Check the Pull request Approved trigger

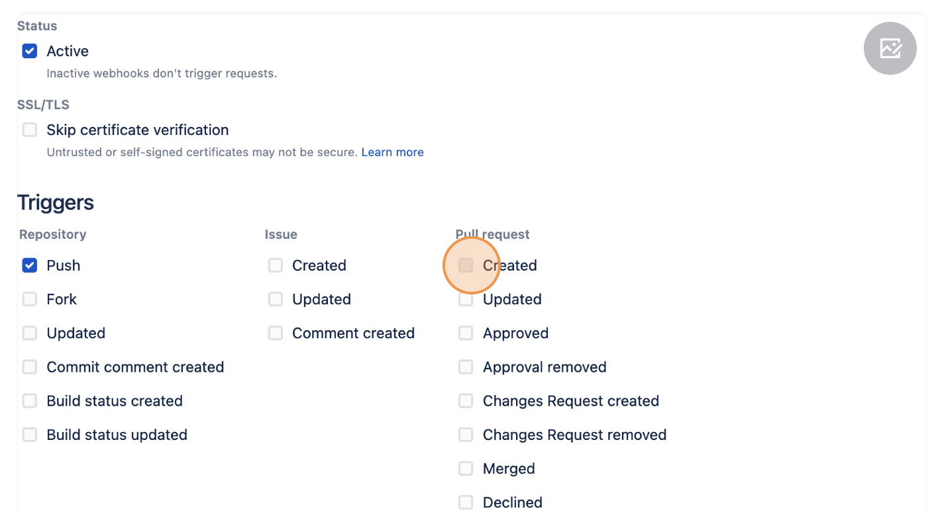(466, 333)
